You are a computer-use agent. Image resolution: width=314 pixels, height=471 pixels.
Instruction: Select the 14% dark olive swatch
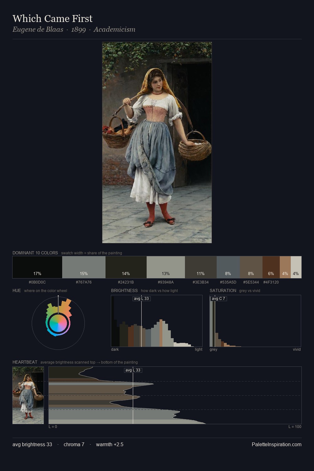126,267
